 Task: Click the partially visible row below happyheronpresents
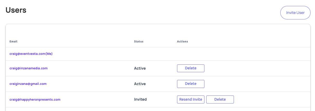coord(158,109)
